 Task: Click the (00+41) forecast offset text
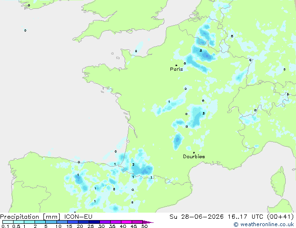tap(280, 217)
